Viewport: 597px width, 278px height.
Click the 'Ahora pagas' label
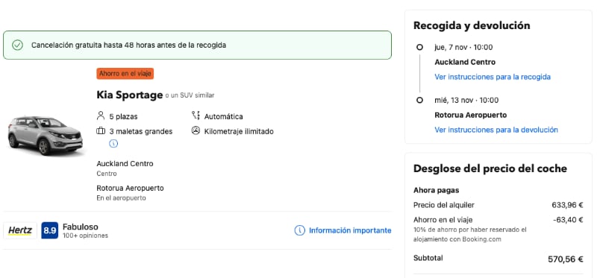(x=437, y=190)
